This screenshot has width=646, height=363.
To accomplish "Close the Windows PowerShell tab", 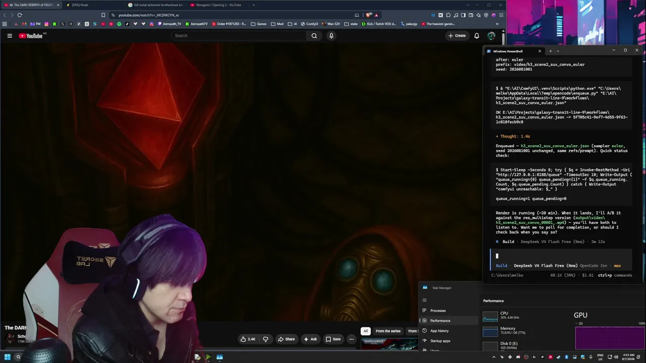I will (x=540, y=51).
